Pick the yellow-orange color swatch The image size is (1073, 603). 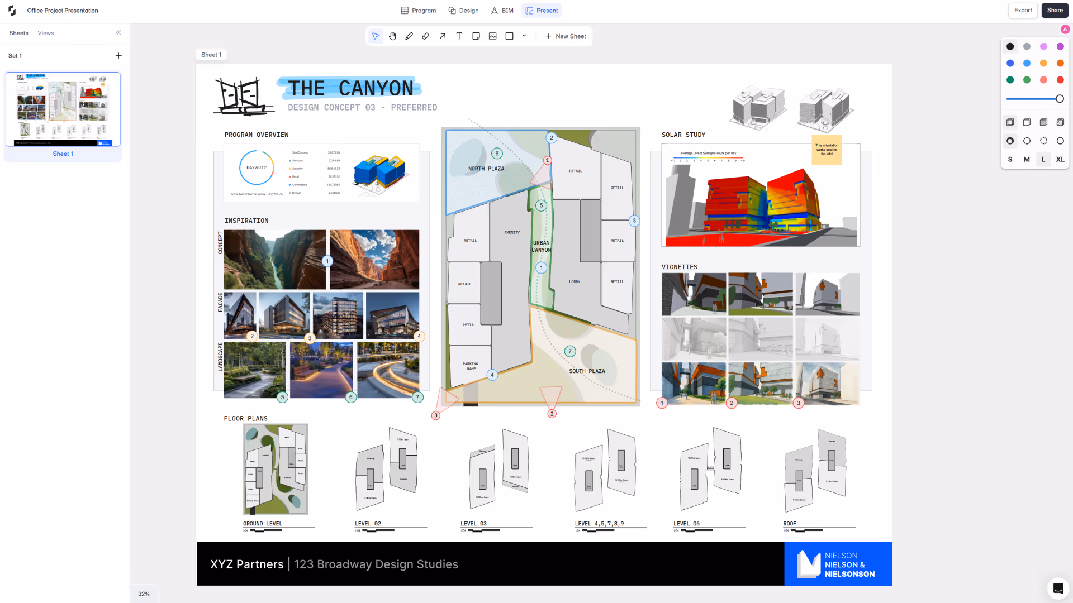coord(1044,64)
